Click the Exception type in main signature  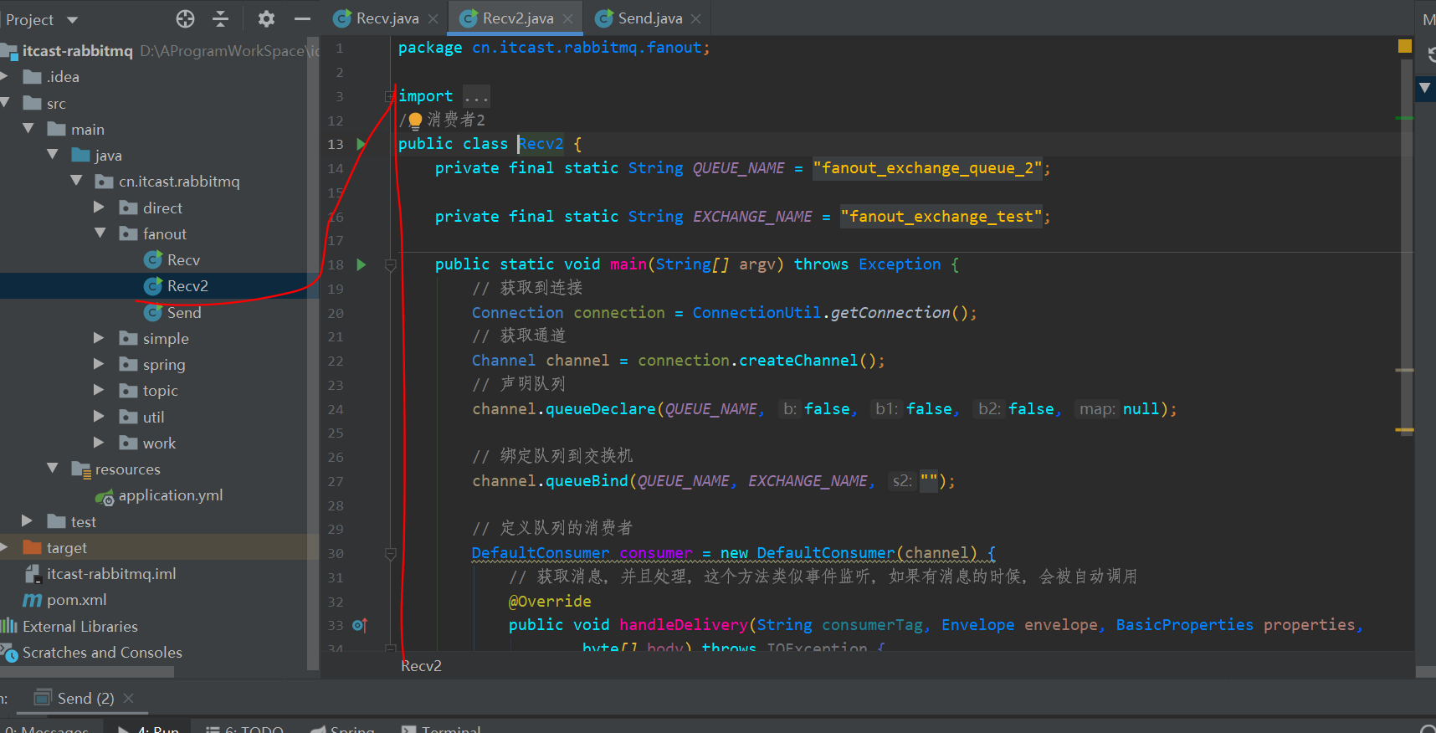pos(900,264)
